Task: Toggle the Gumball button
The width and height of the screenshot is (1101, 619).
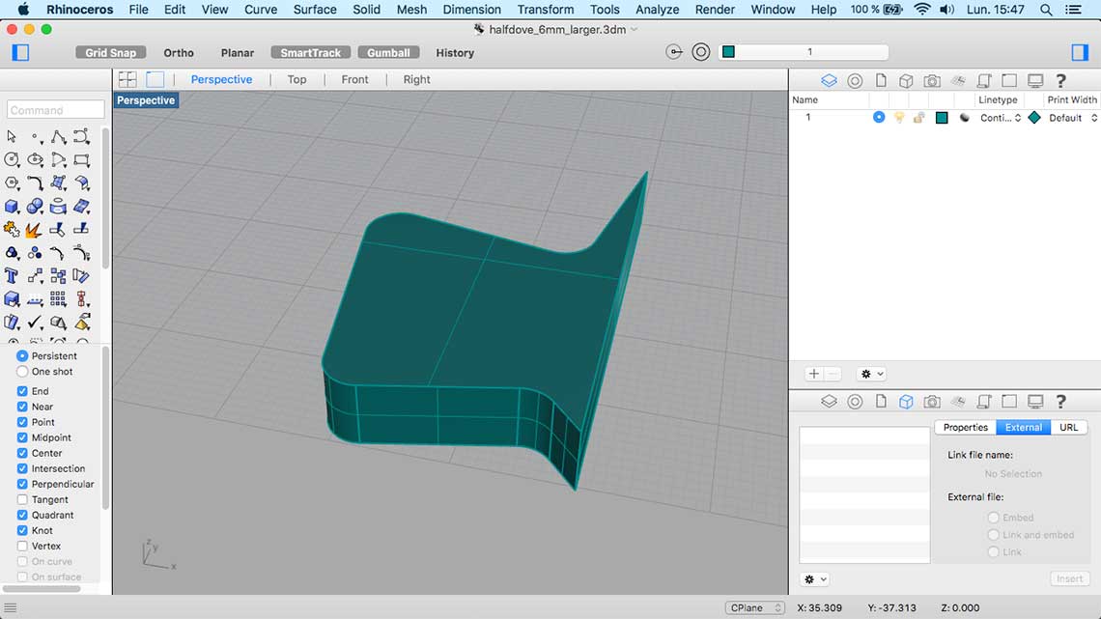Action: [388, 53]
